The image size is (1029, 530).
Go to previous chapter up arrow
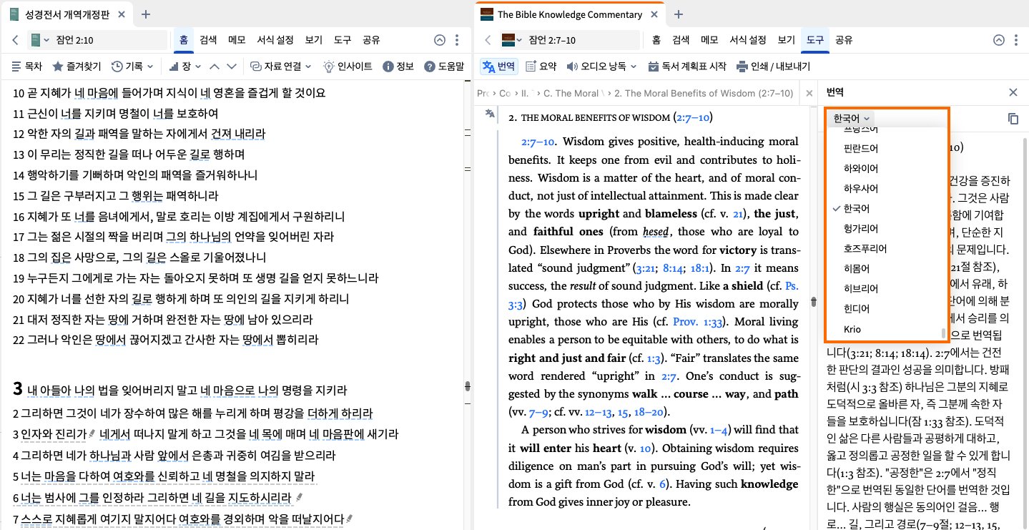tap(214, 67)
